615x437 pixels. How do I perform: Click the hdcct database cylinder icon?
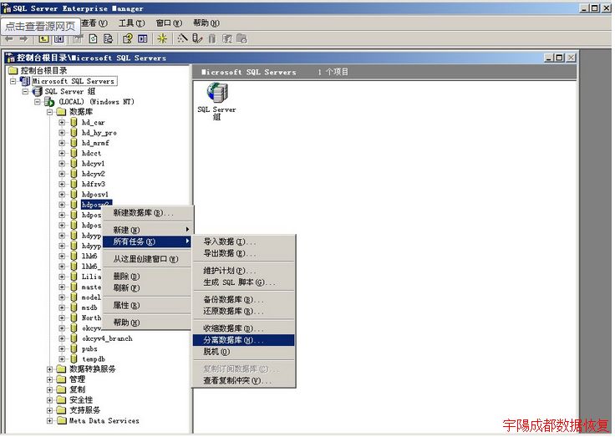pyautogui.click(x=74, y=153)
